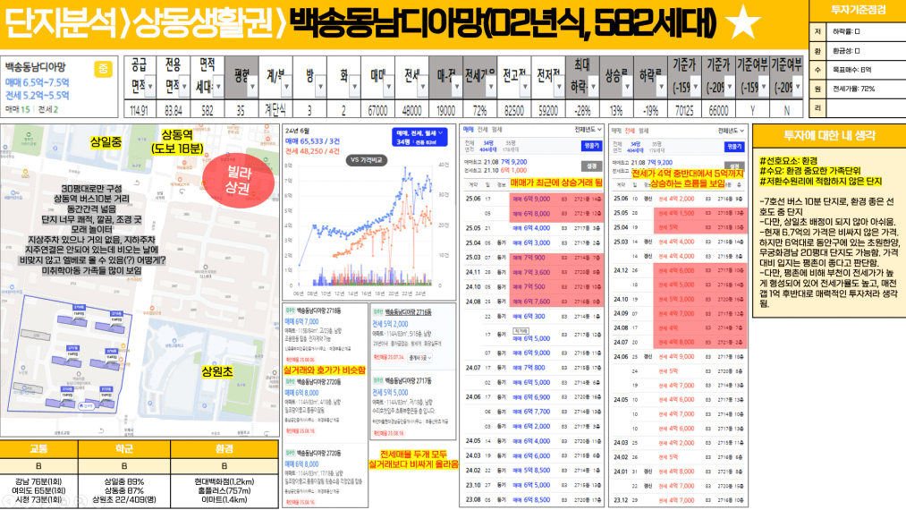The height and width of the screenshot is (510, 906).
Task: Tick the 환금성 checkbox in 투자기준점검
Action: click(x=857, y=51)
